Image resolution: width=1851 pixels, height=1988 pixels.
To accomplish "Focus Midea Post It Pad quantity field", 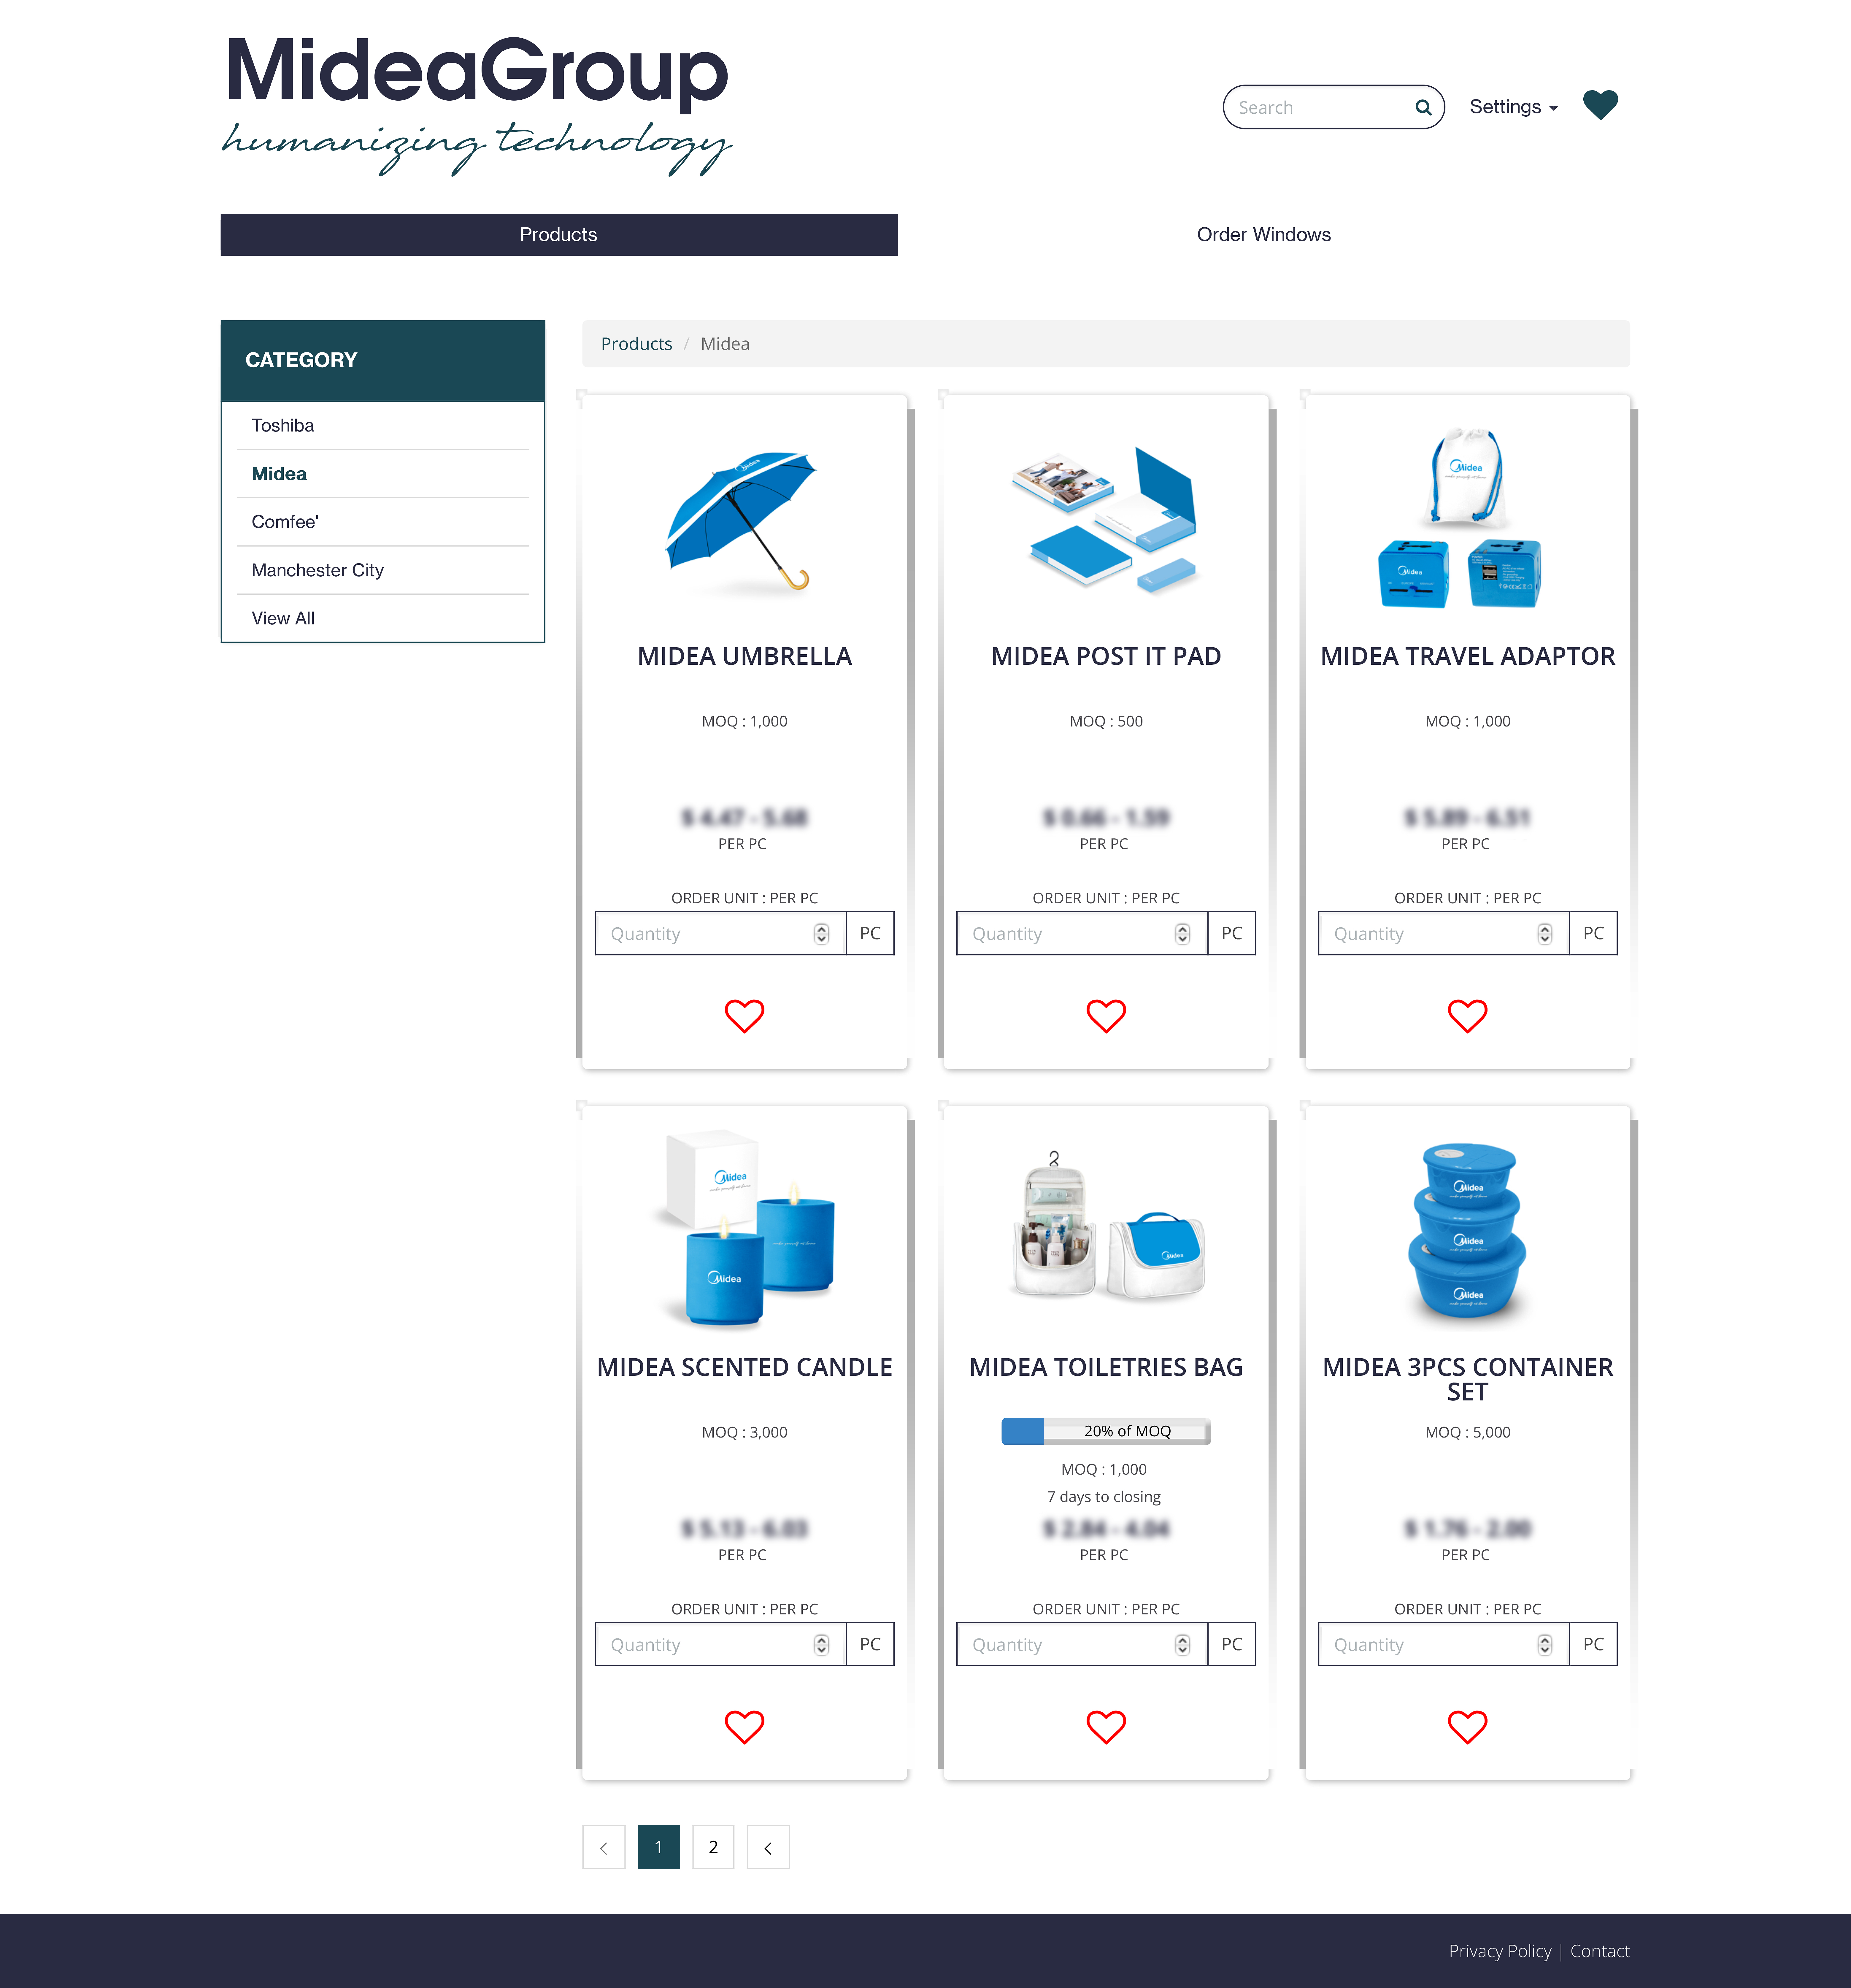I will (1082, 933).
